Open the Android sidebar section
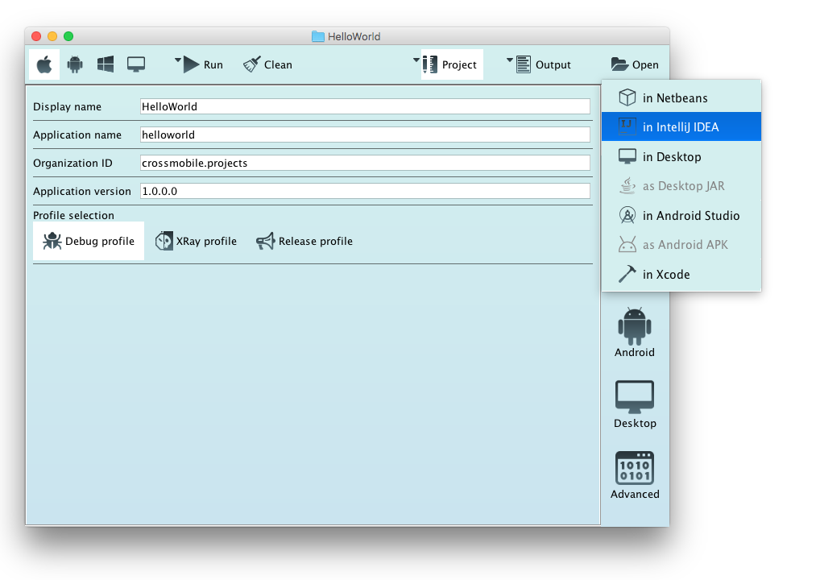Image resolution: width=820 pixels, height=580 pixels. pos(635,333)
